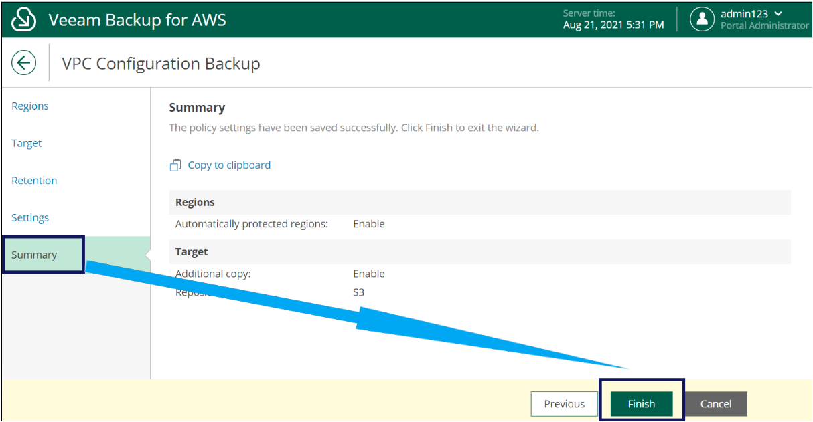Click the user avatar icon
The width and height of the screenshot is (813, 422).
click(702, 19)
